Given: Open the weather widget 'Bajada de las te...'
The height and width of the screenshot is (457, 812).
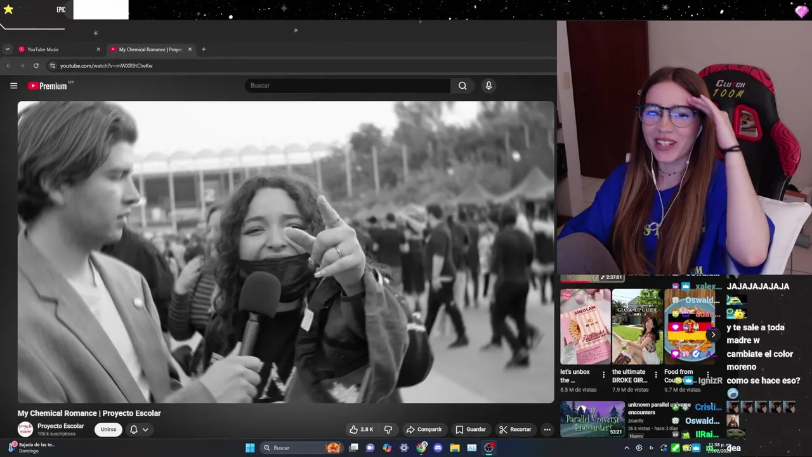Looking at the screenshot, I should point(32,447).
